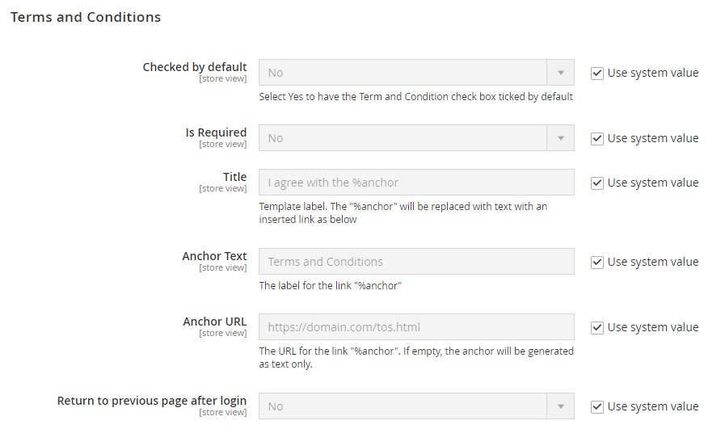Click the Checked by default field label
Image resolution: width=725 pixels, height=429 pixels.
[x=195, y=67]
